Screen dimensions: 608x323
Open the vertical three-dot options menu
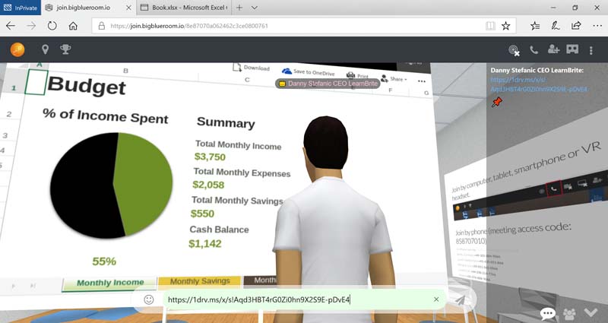(x=591, y=50)
